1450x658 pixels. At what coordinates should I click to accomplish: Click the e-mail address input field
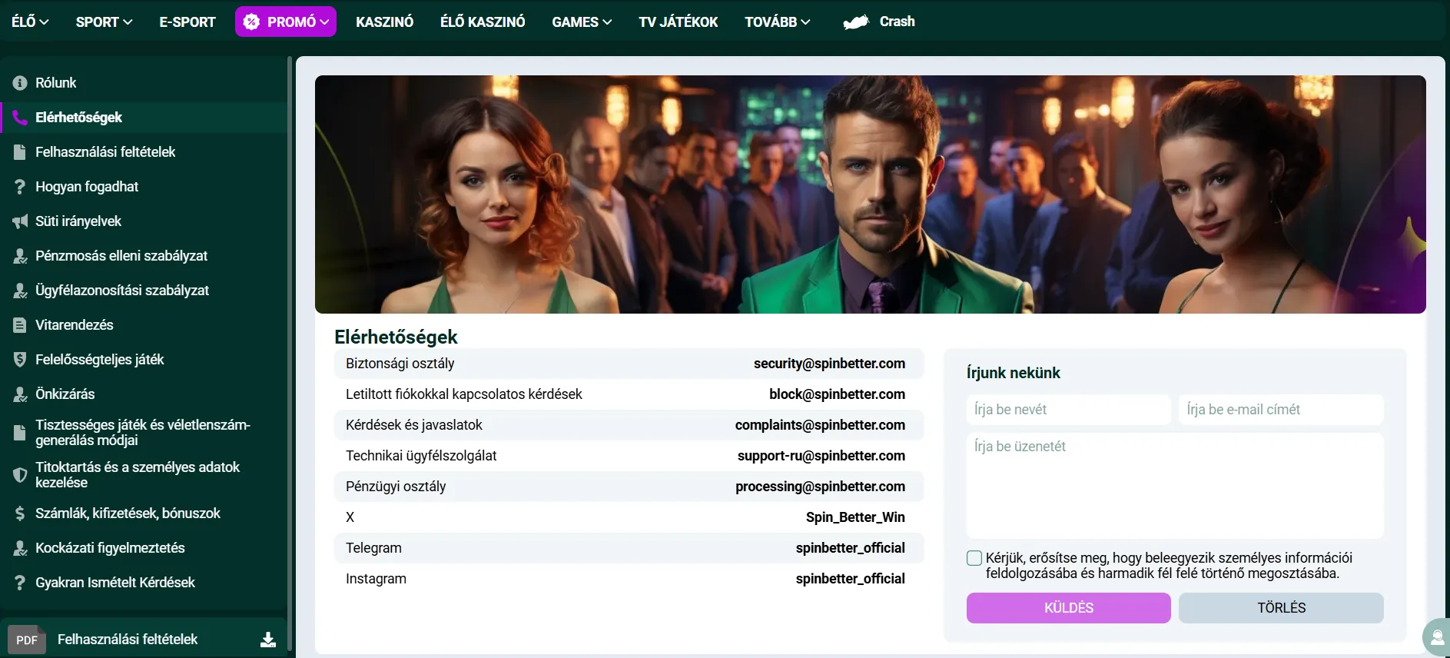[1281, 410]
